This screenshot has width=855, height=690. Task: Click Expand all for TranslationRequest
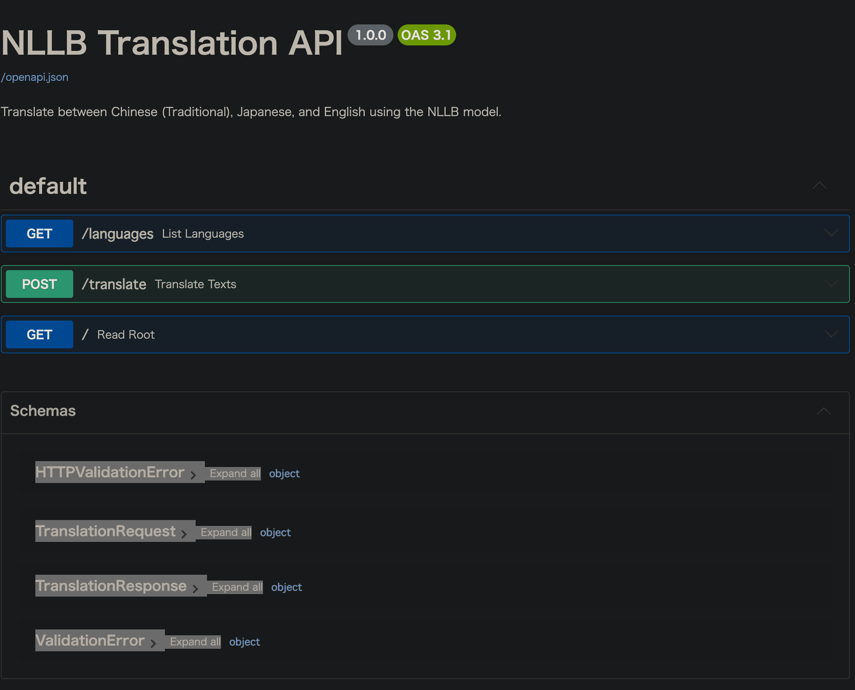click(226, 533)
